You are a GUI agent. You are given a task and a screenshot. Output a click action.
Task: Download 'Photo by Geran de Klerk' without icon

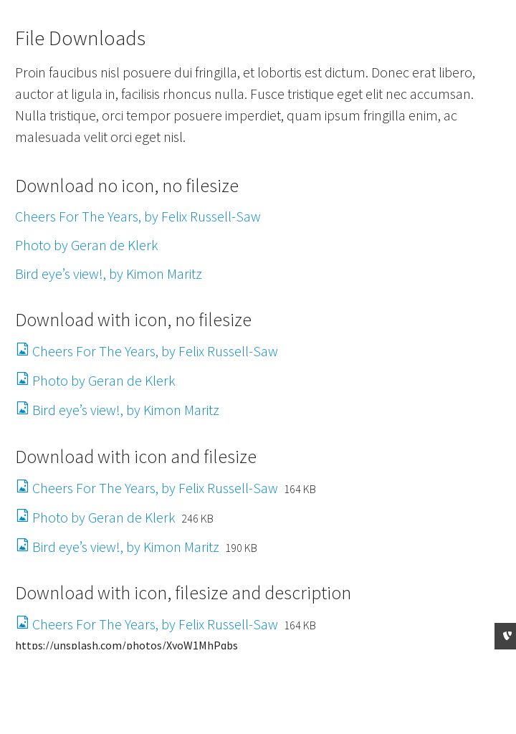pyautogui.click(x=87, y=245)
